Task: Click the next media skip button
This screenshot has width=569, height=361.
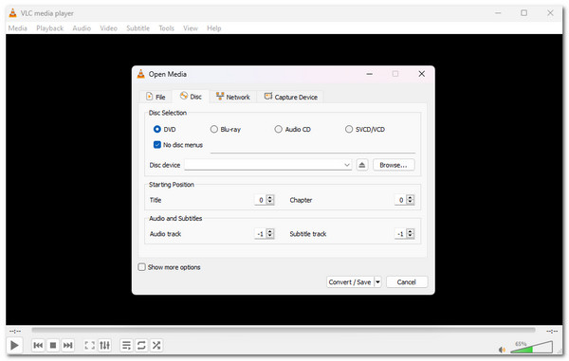Action: point(68,345)
